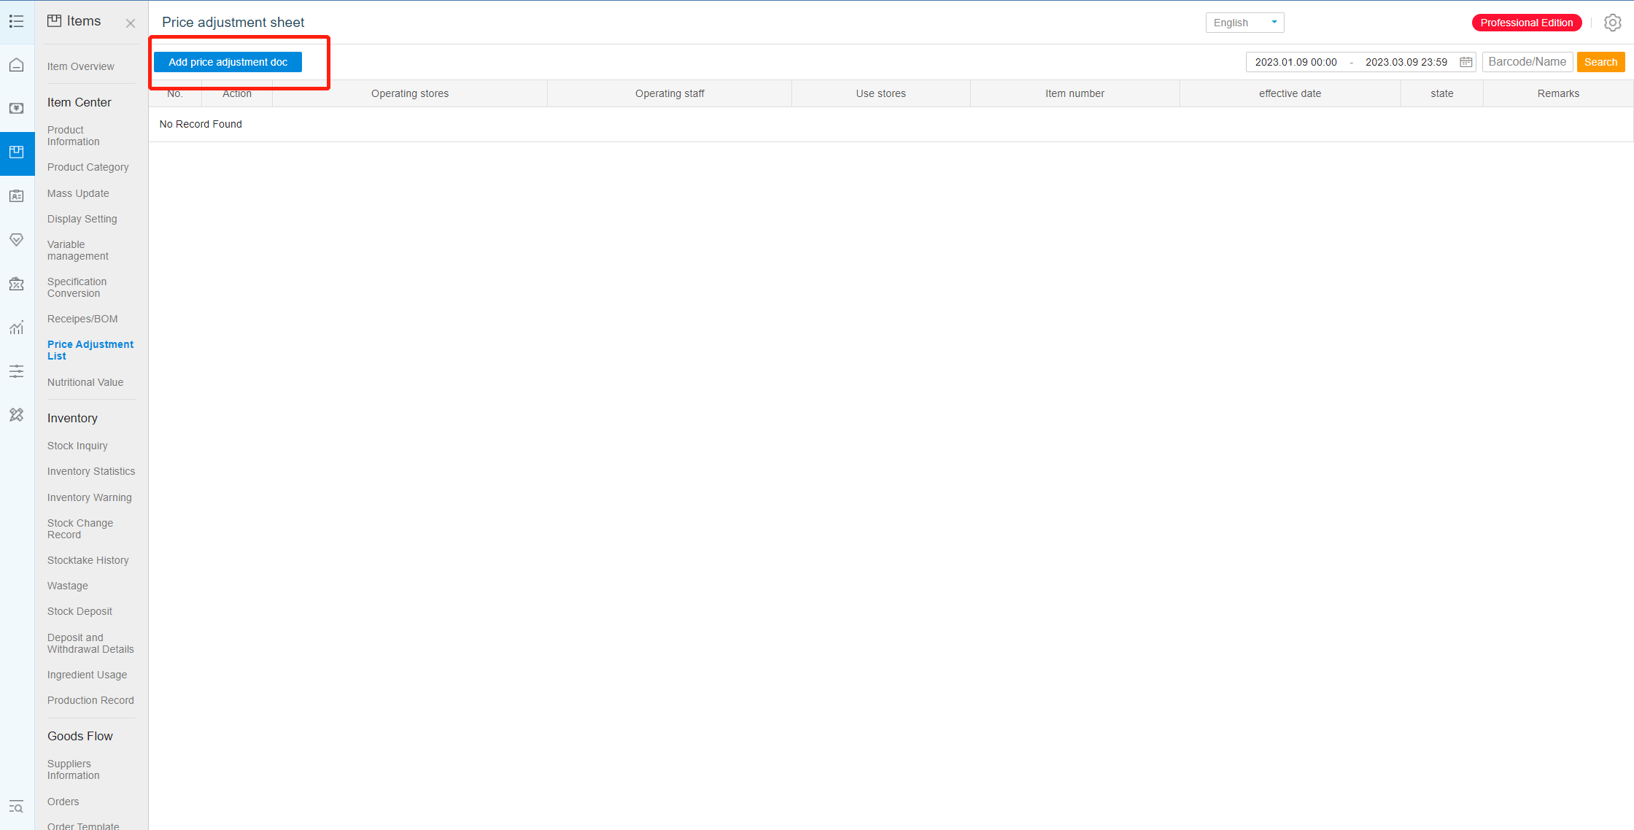Screen dimensions: 1634x830
Task: Click the diamond icon in sidebar
Action: (x=17, y=240)
